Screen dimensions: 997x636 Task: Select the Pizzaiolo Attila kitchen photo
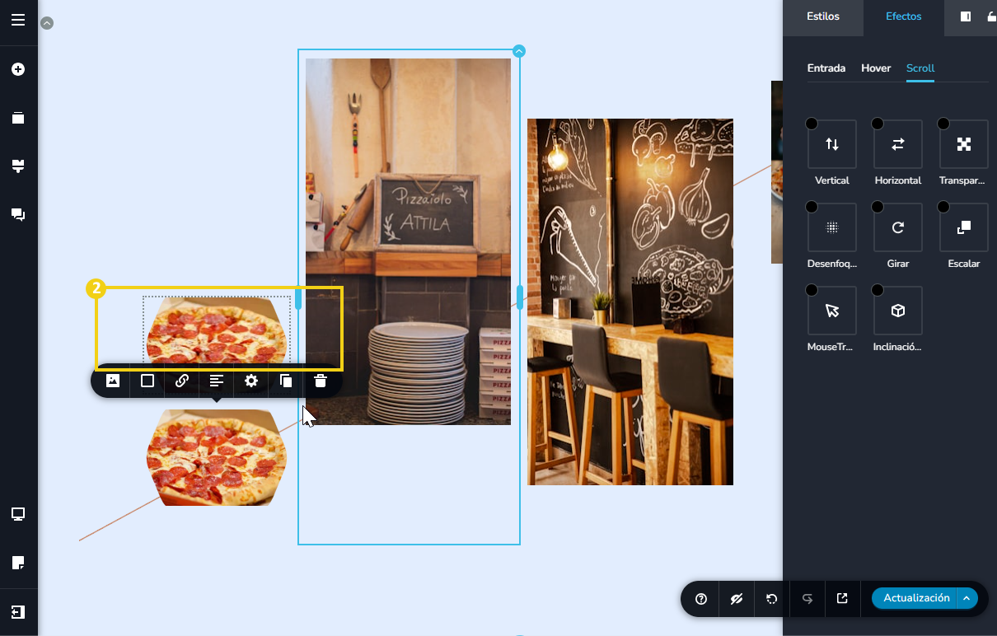(408, 241)
